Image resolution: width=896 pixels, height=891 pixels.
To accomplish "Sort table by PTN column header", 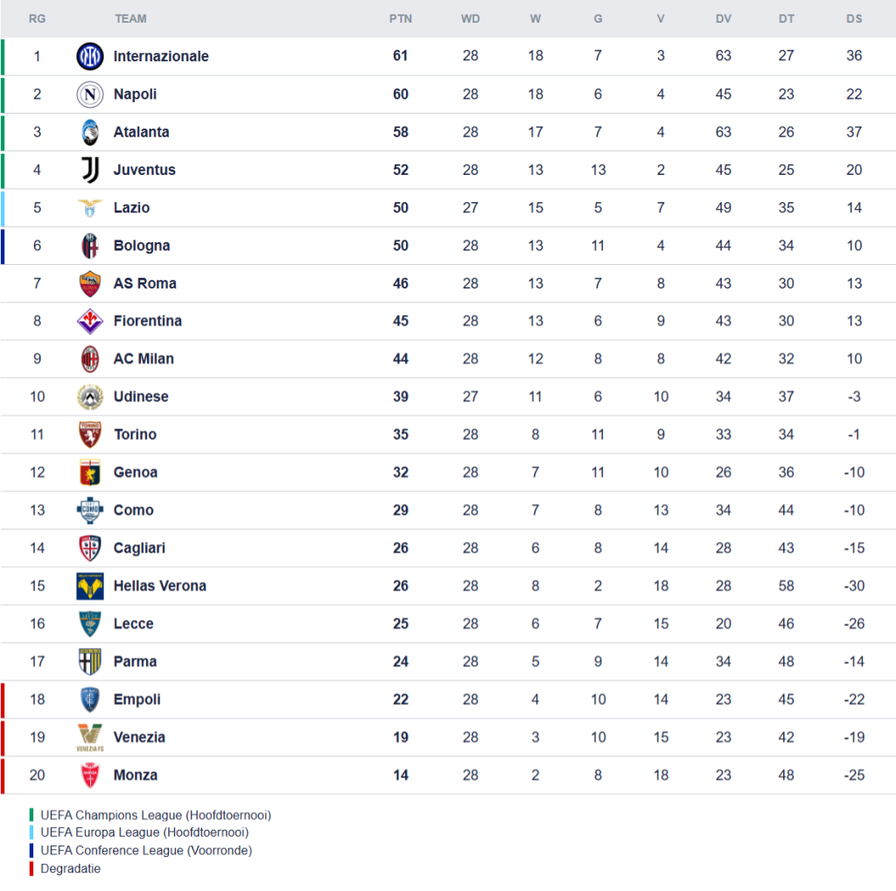I will pos(401,18).
